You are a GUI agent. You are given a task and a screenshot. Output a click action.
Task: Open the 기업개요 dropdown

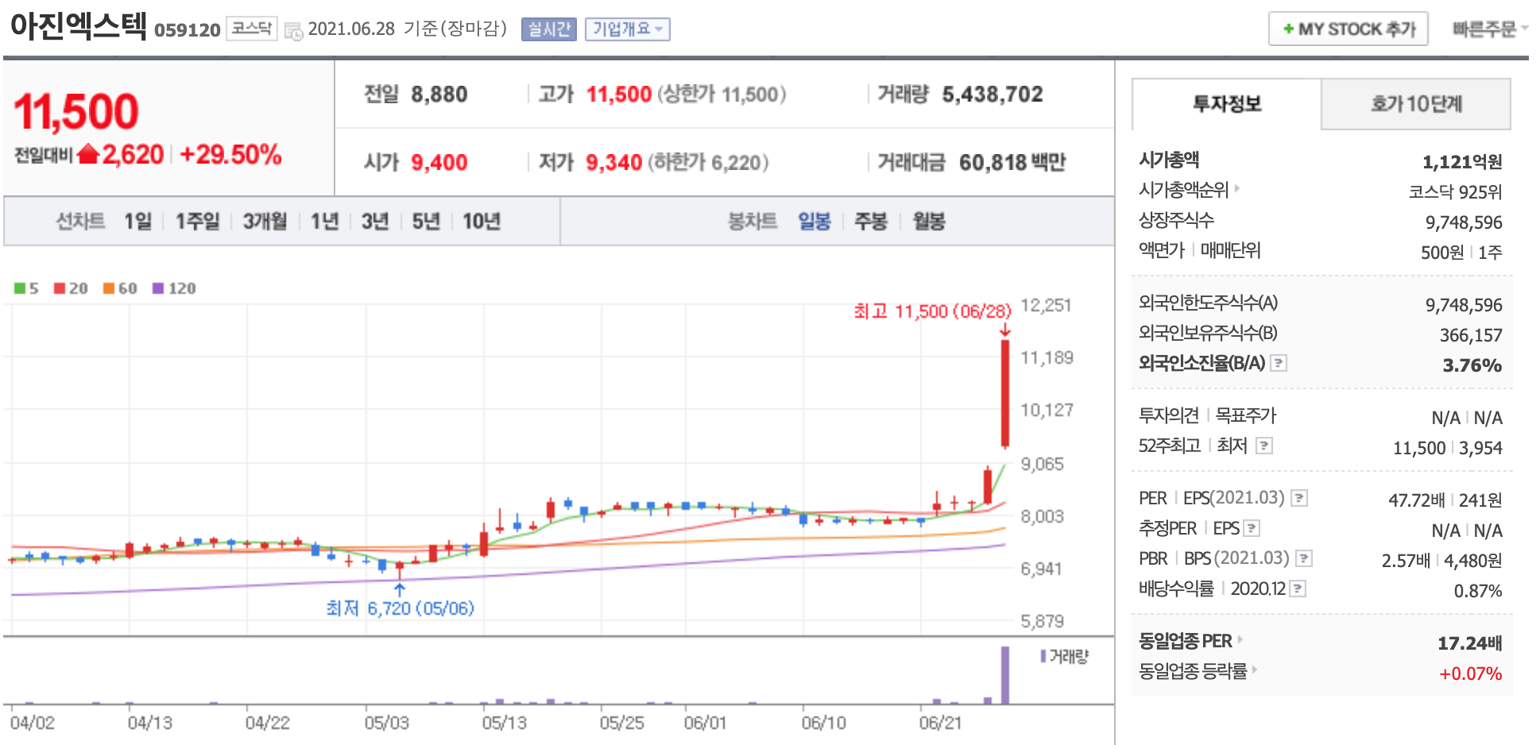coord(627,29)
